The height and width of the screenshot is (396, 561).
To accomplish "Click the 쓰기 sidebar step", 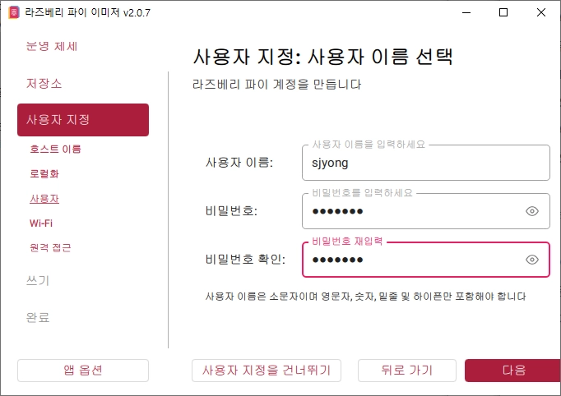I will (x=38, y=280).
